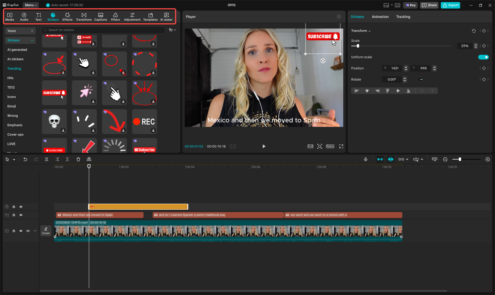Switch to the Animation tab
Viewport: 495px width, 295px height.
pos(380,17)
